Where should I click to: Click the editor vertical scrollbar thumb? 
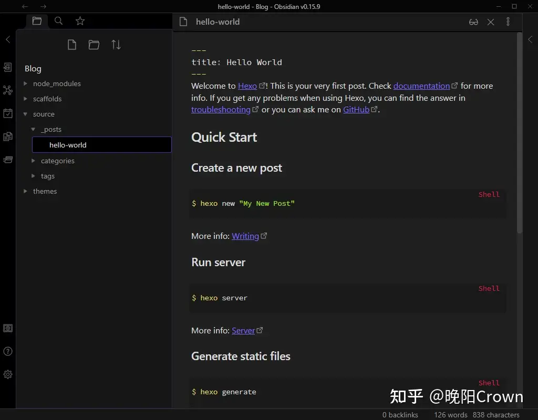click(x=520, y=133)
